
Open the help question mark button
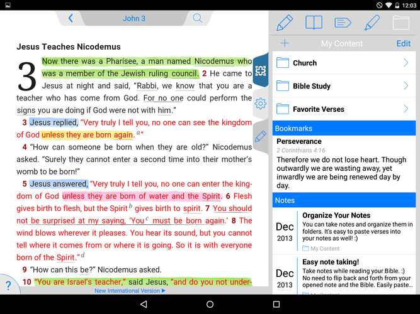click(x=8, y=285)
